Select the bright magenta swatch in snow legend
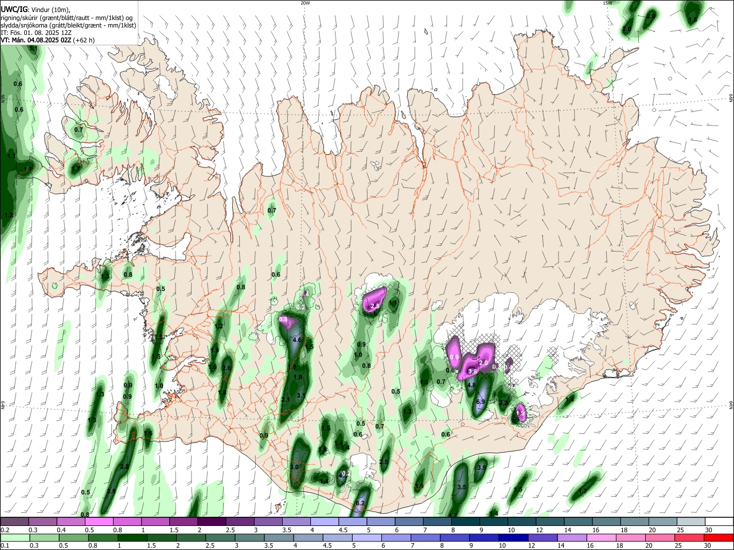This screenshot has height=550, width=734. 99,521
